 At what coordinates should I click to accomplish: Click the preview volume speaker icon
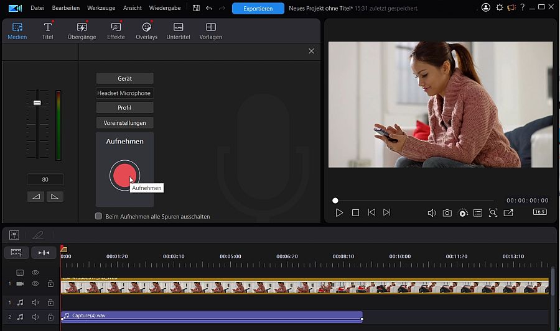pos(431,212)
